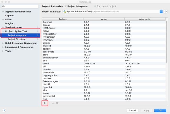
Task: Select the certifi package row
Action: pos(104,64)
